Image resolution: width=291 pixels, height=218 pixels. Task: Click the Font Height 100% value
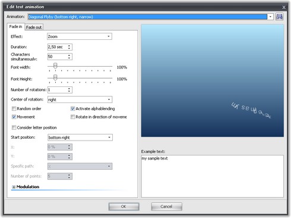[122, 79]
